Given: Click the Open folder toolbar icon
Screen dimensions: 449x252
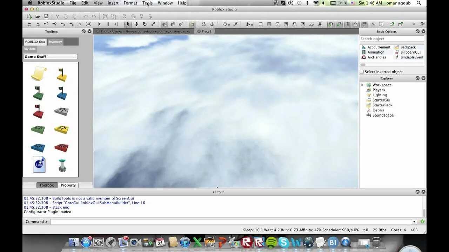Looking at the screenshot, I should [x=38, y=16].
